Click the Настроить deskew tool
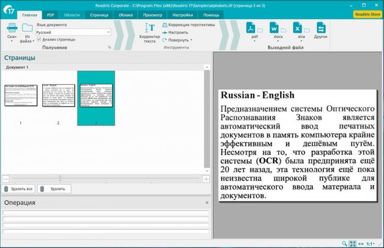 coord(176,32)
